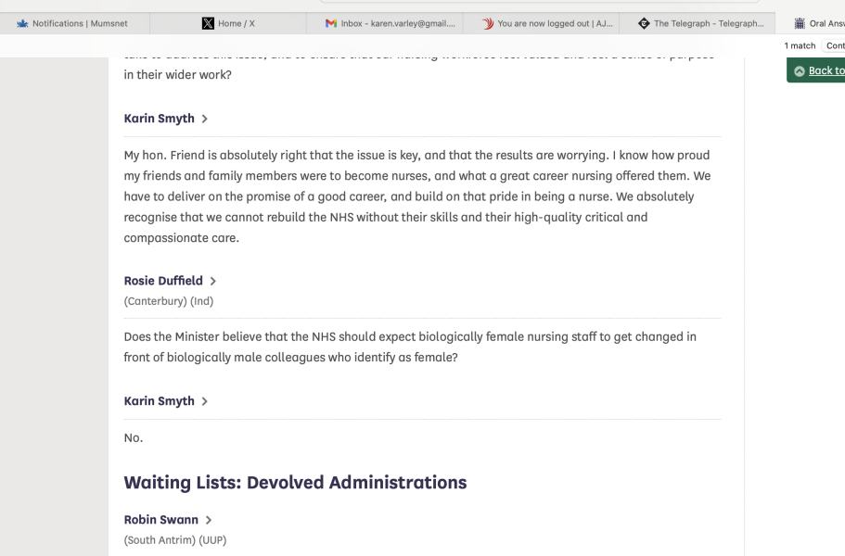
Task: Click the first Karin Smyth name link
Action: coord(159,119)
